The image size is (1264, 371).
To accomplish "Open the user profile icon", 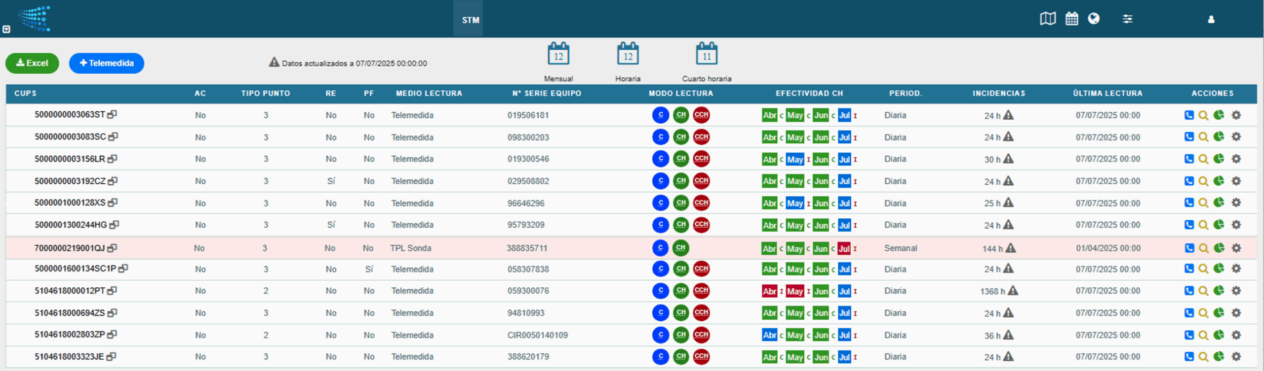I will (x=1211, y=20).
